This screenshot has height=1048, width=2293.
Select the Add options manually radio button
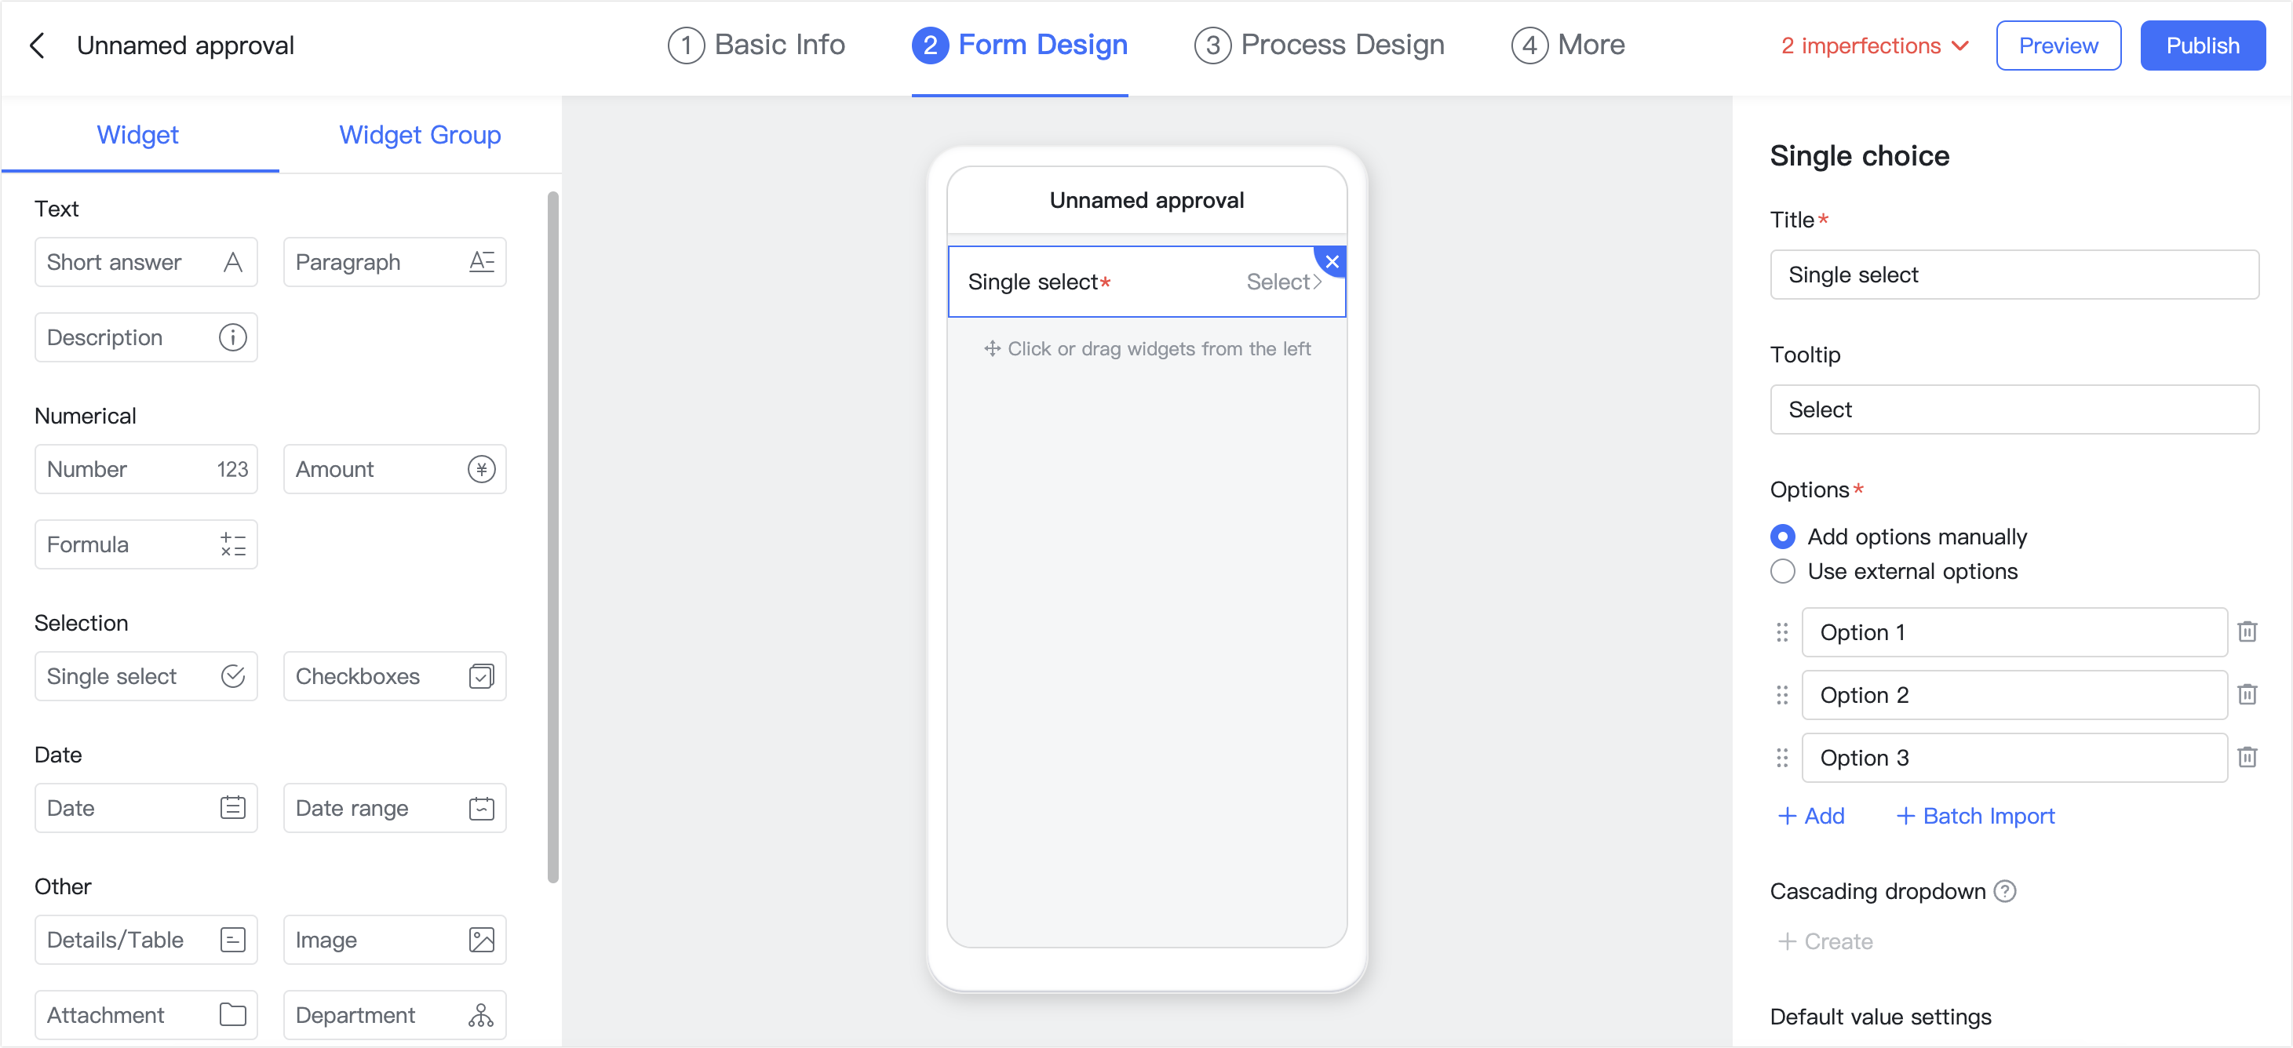(x=1782, y=537)
